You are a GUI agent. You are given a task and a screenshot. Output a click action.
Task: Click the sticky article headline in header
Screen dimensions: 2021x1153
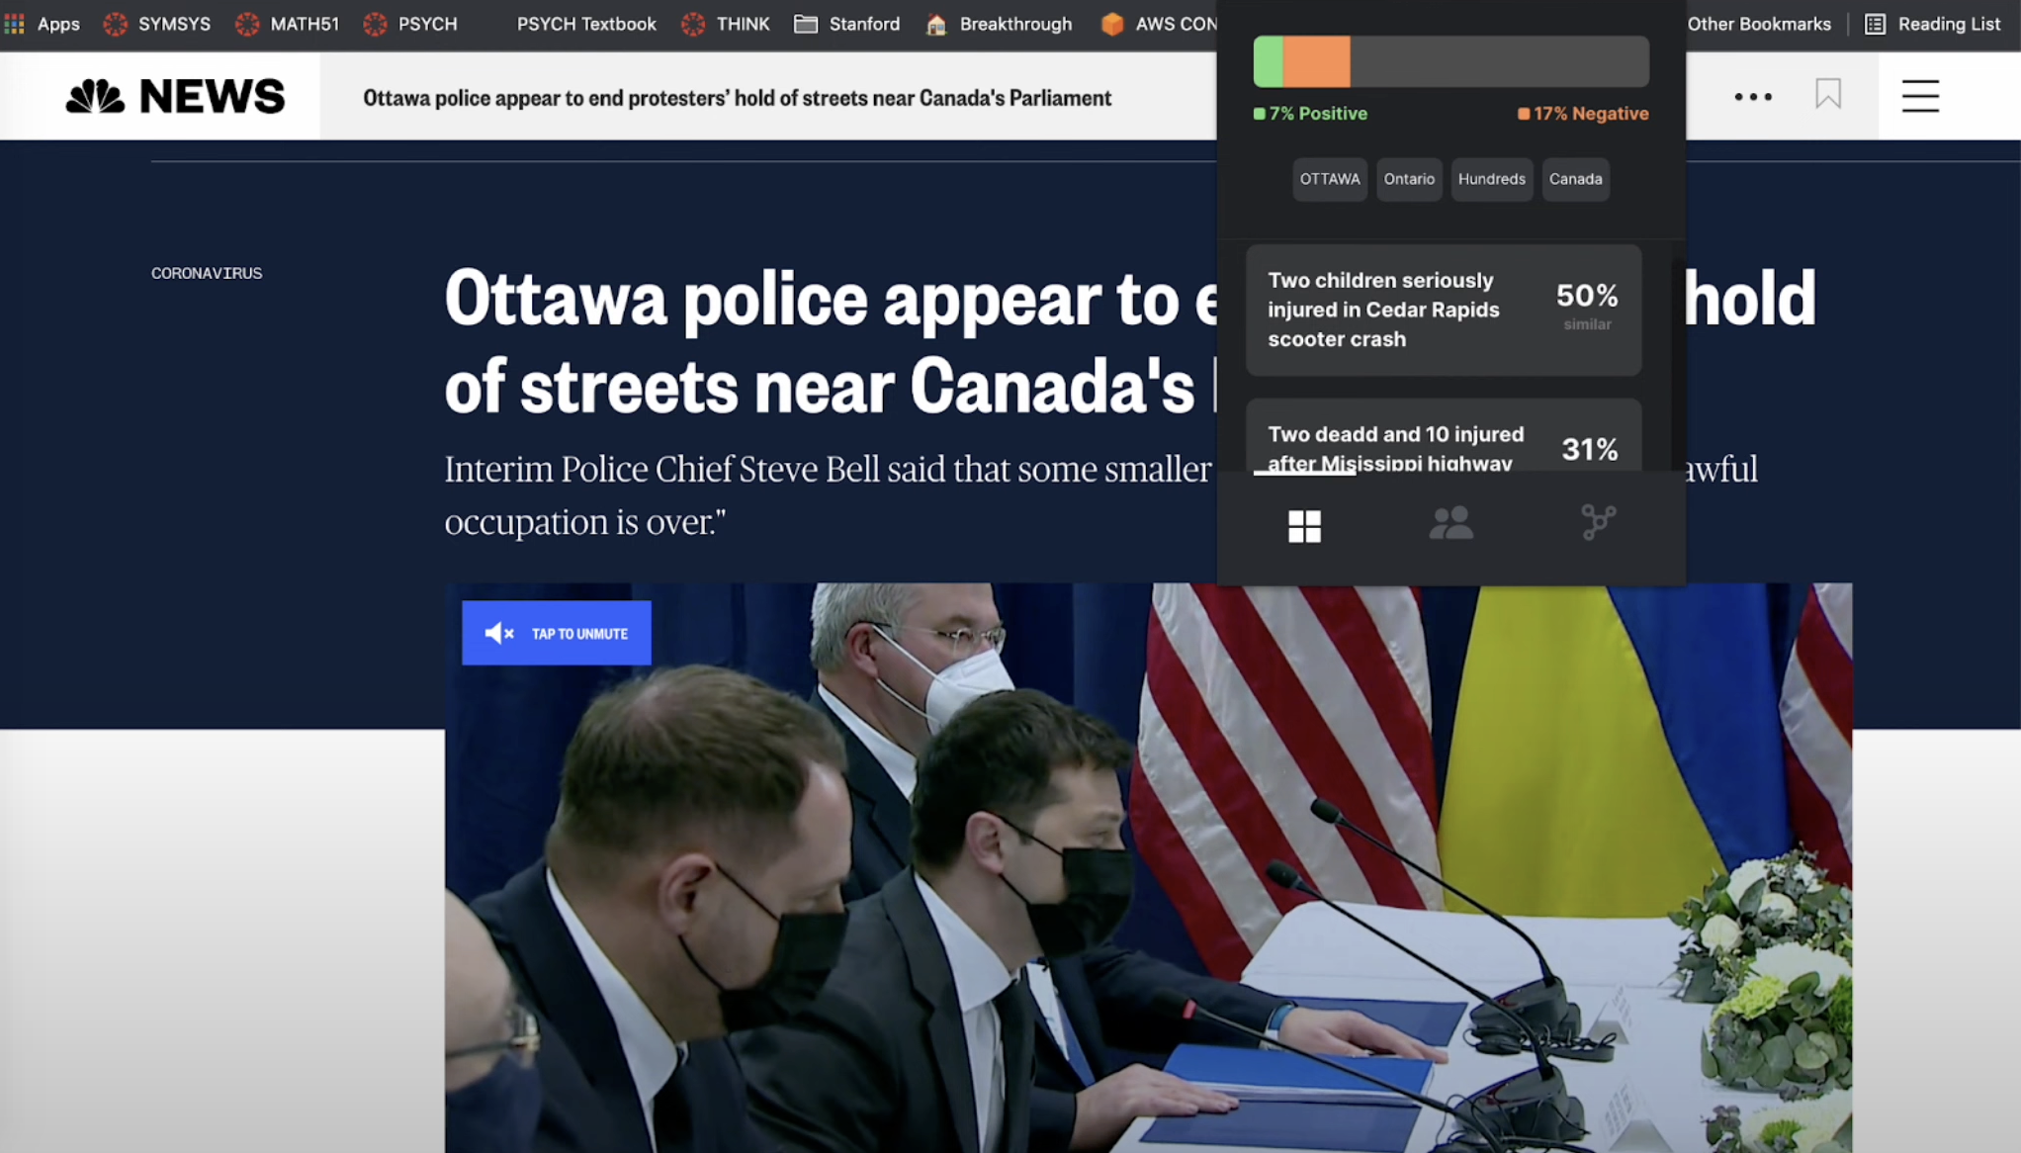(x=738, y=98)
